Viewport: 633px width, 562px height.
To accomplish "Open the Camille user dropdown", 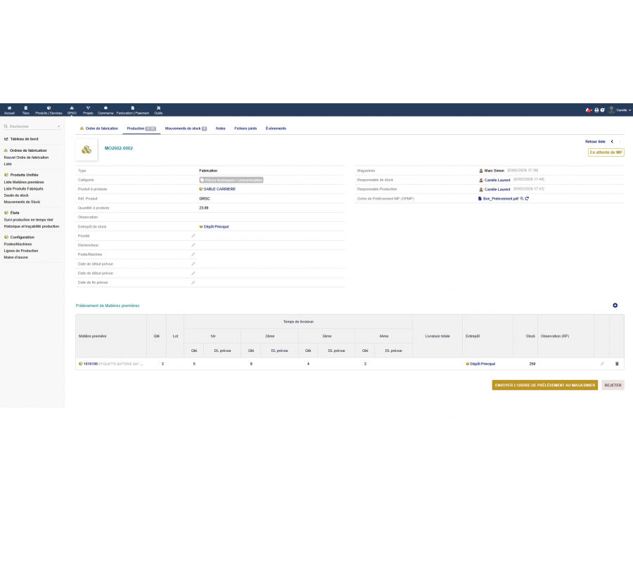I will (x=620, y=110).
